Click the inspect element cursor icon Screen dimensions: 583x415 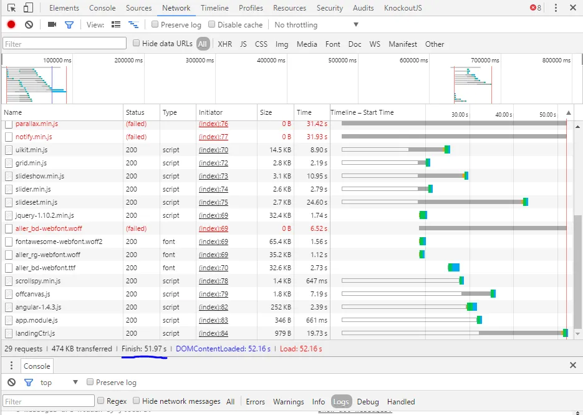click(x=11, y=8)
